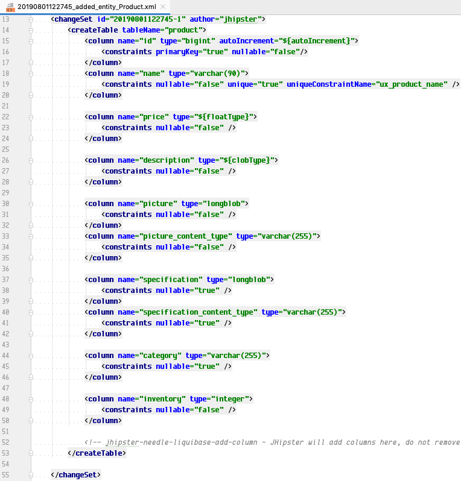Screen dimensions: 461x481
Task: Click the "jhipster" author value on line 13
Action: [241, 19]
